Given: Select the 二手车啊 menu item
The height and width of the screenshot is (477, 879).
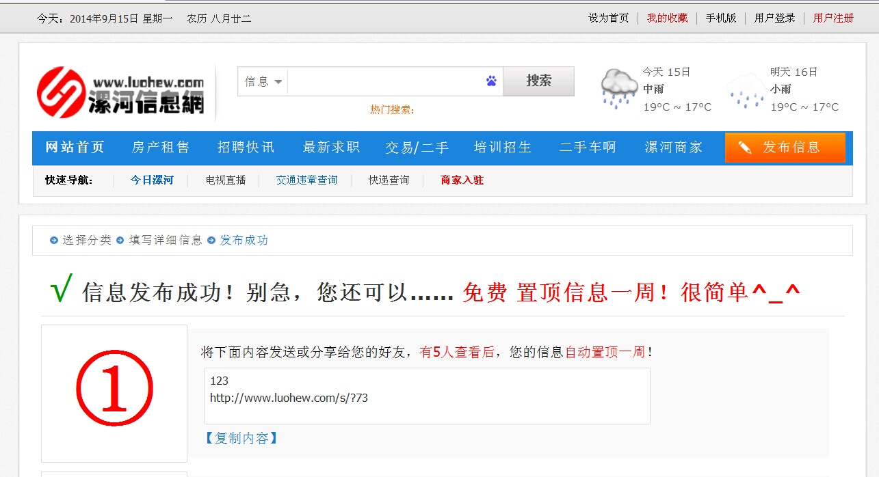Looking at the screenshot, I should click(x=588, y=148).
